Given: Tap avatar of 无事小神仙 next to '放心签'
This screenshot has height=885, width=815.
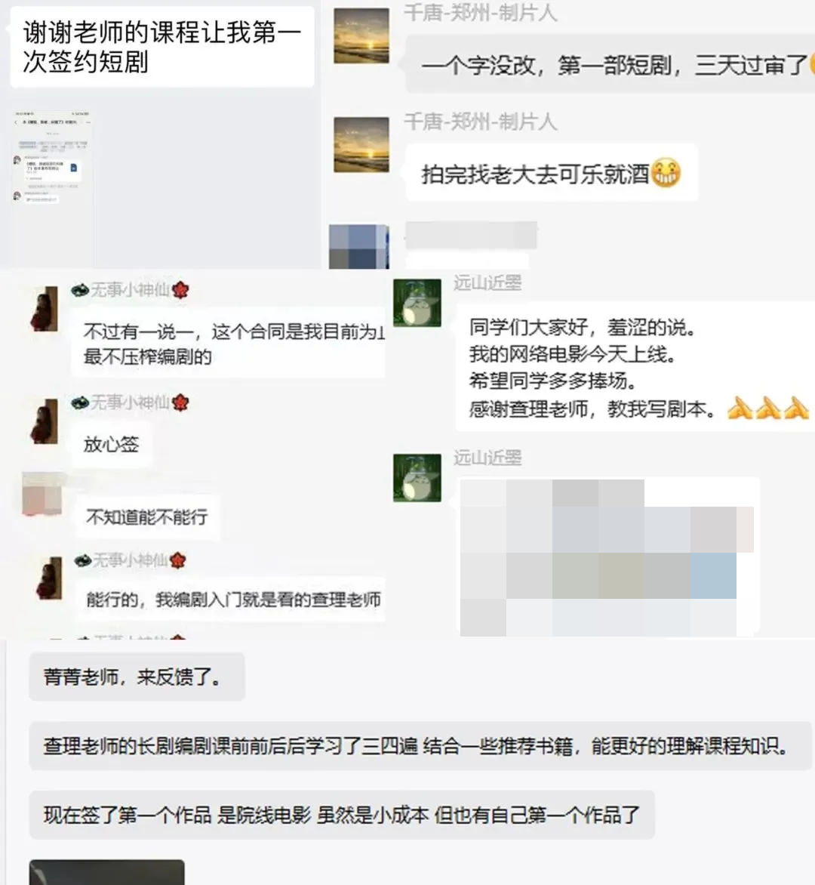Looking at the screenshot, I should coord(44,421).
